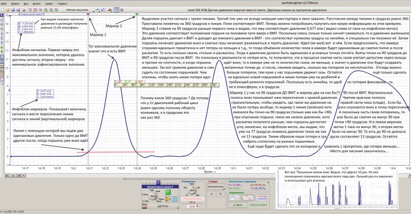Screen dimensions: 411x214
Task: Click the open folder icon in toolbar
Action: [x=8, y=10]
